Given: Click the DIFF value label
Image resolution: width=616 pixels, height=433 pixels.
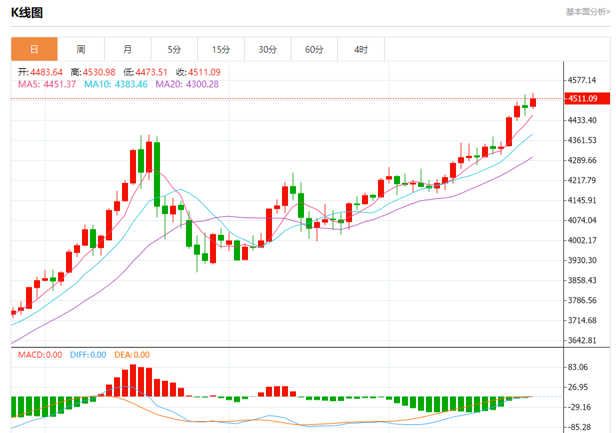Looking at the screenshot, I should click(x=88, y=355).
